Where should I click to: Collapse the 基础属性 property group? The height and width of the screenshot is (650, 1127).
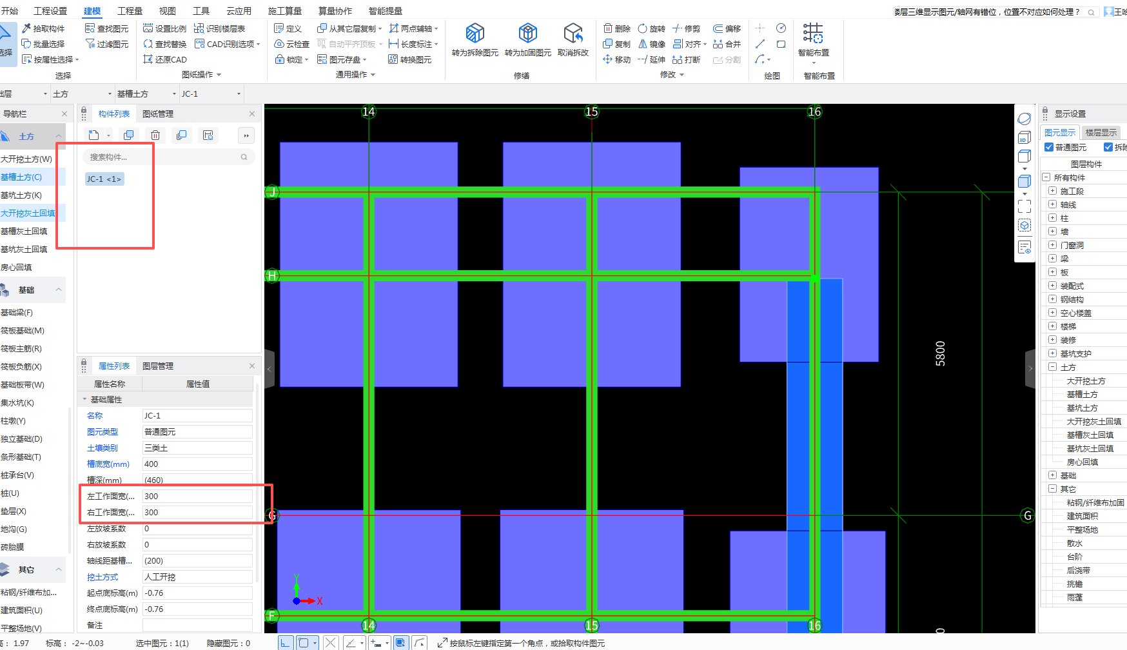(x=84, y=399)
